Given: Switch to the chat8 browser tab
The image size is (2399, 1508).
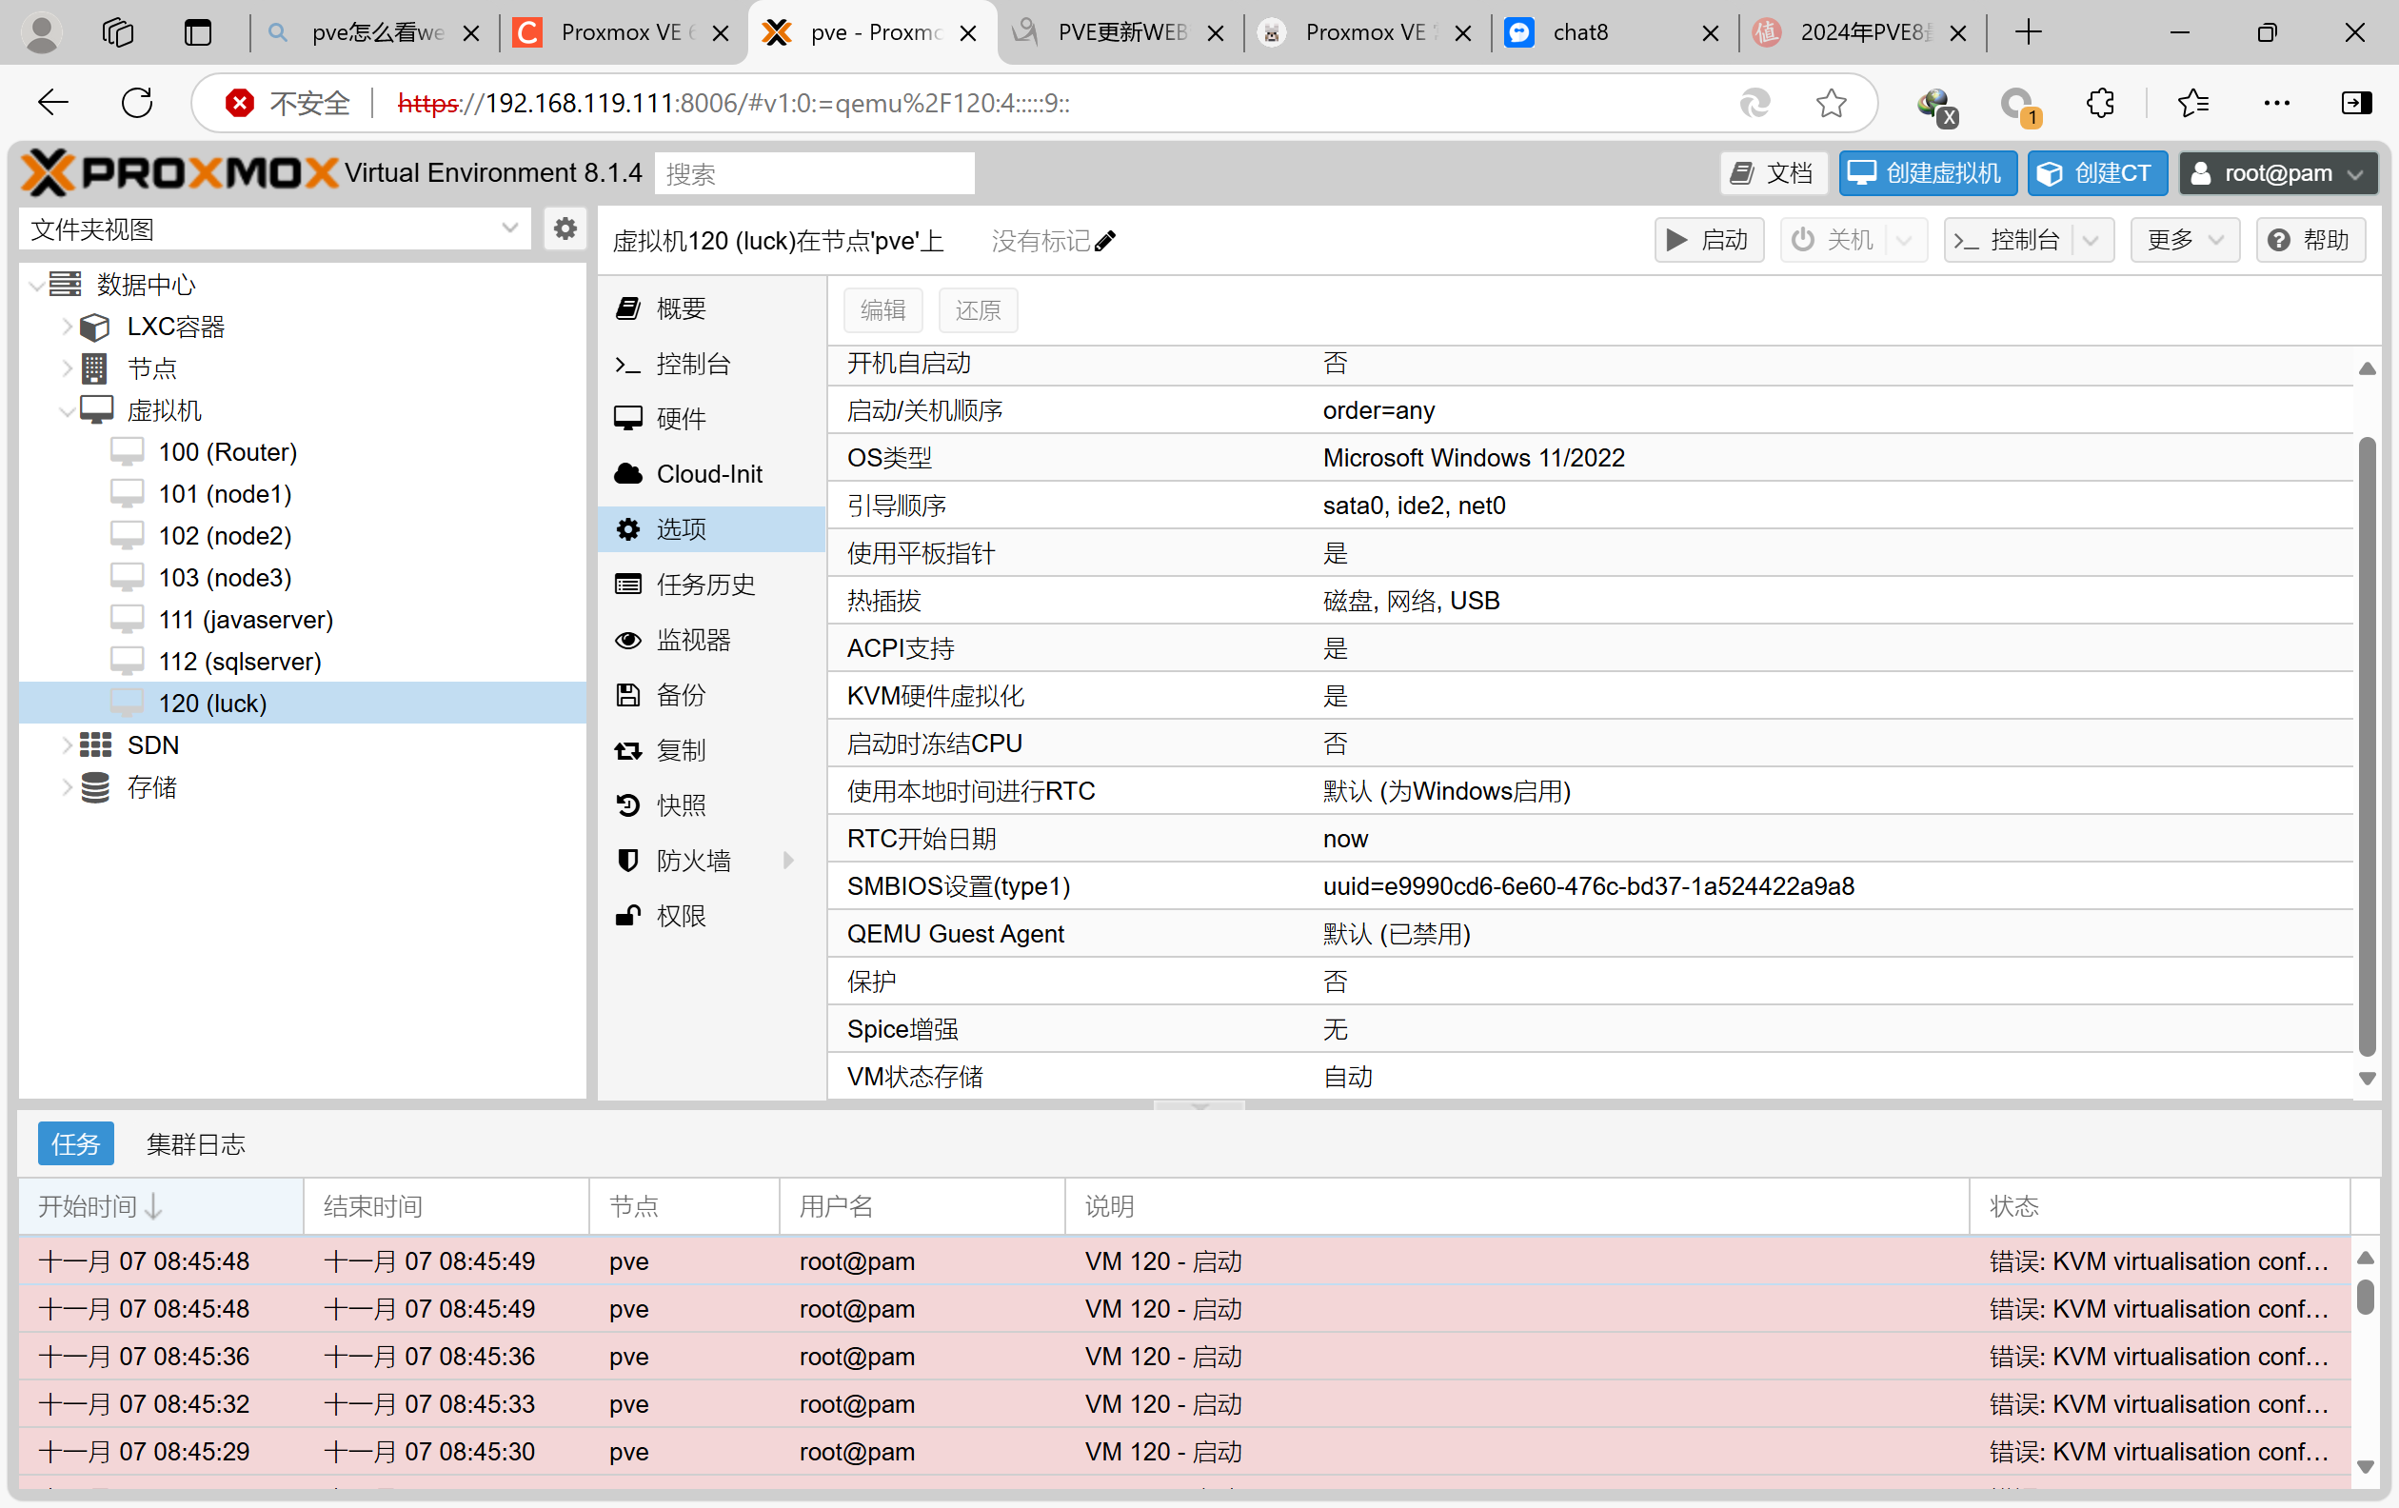Looking at the screenshot, I should click(x=1613, y=33).
